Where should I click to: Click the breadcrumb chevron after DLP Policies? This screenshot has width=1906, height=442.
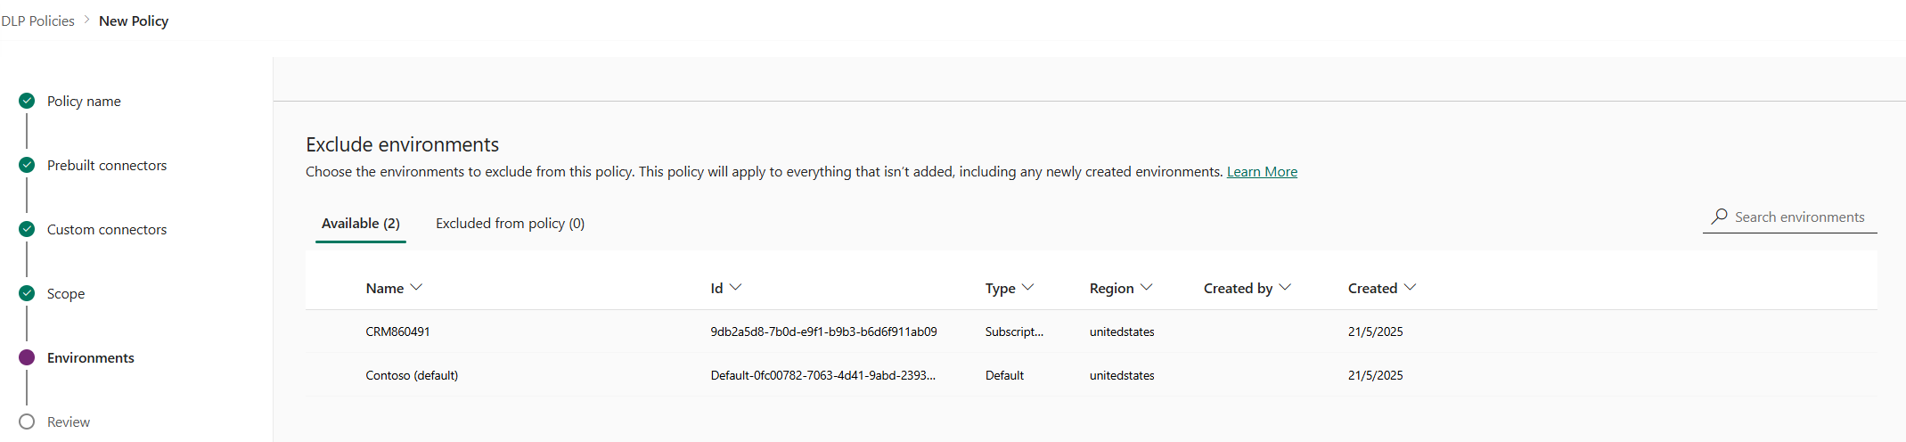tap(87, 20)
